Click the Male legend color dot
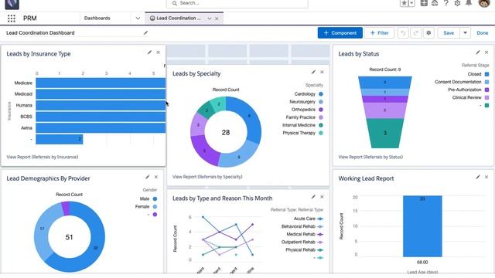Image resolution: width=495 pixels, height=278 pixels. [x=155, y=199]
